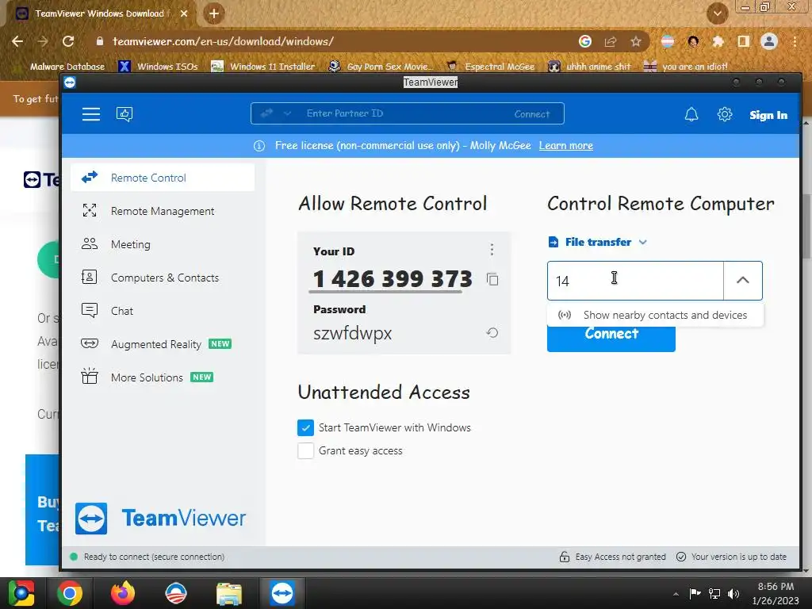Generate new password with refresh icon

[x=492, y=332]
